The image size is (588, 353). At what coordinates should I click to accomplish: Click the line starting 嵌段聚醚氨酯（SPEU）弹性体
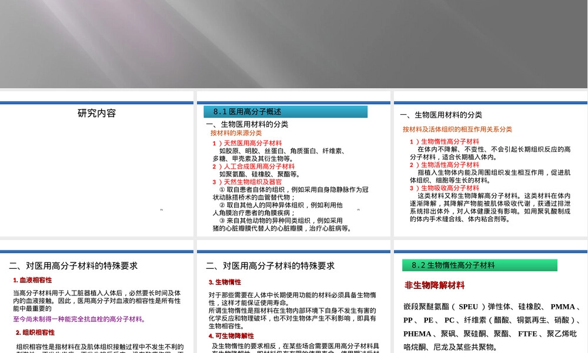pos(492,307)
